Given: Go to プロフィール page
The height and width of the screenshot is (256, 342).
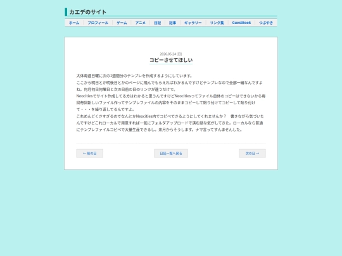Looking at the screenshot, I should [98, 23].
